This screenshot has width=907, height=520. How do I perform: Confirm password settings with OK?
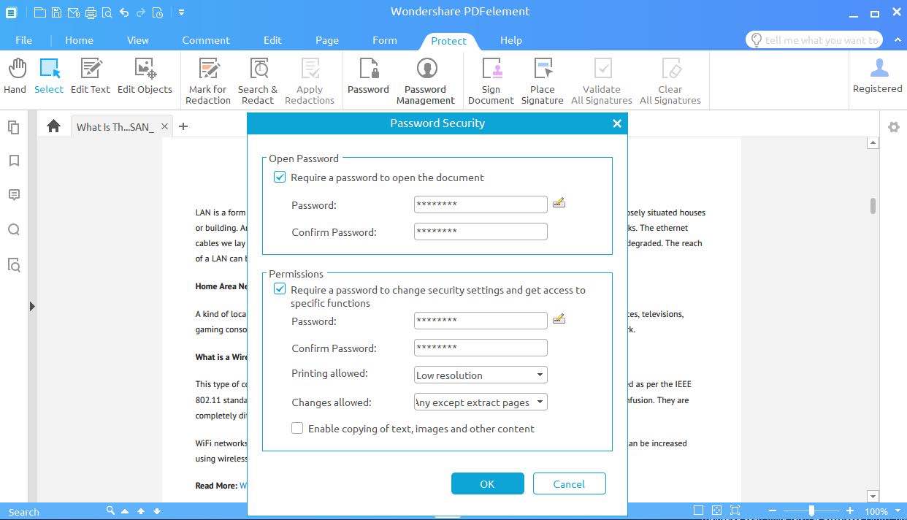487,483
